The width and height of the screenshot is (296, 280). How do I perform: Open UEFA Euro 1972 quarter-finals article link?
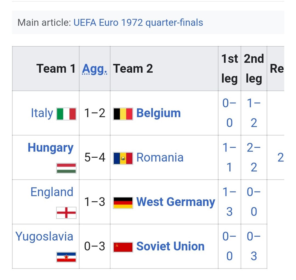click(x=138, y=23)
